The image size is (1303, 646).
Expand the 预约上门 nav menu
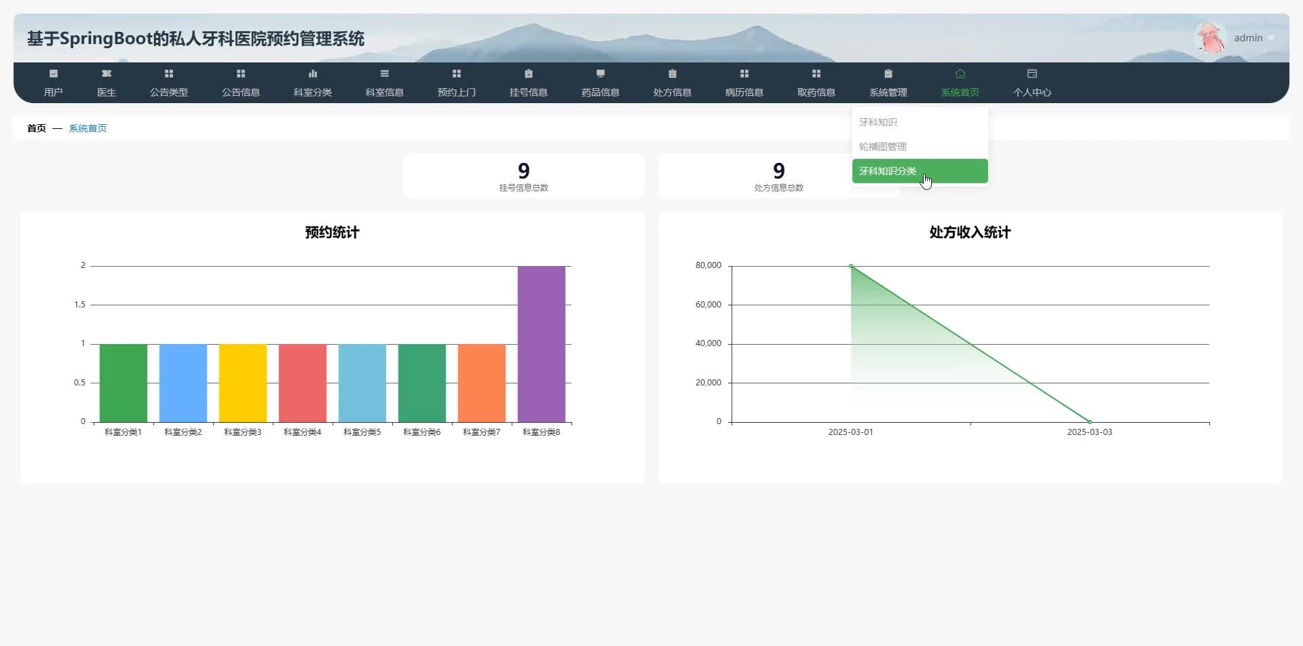tap(457, 83)
